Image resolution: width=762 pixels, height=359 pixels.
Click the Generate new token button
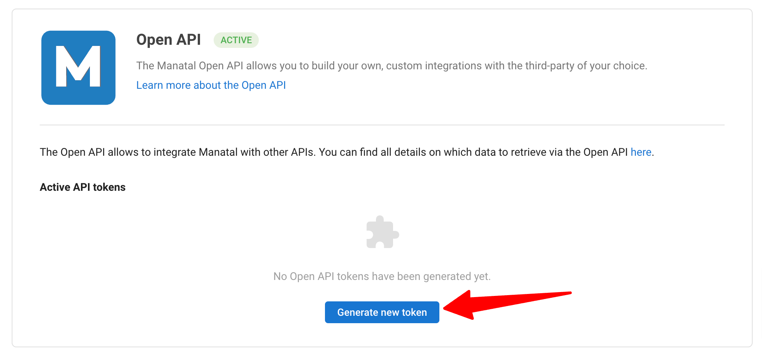[x=382, y=312]
